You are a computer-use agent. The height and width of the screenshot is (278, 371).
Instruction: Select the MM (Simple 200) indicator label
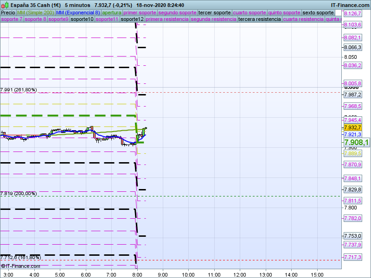click(35, 13)
